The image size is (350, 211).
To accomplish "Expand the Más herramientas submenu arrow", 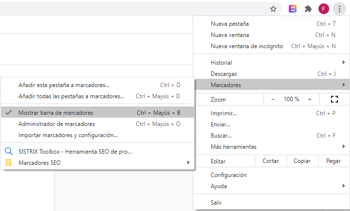I will [x=344, y=146].
